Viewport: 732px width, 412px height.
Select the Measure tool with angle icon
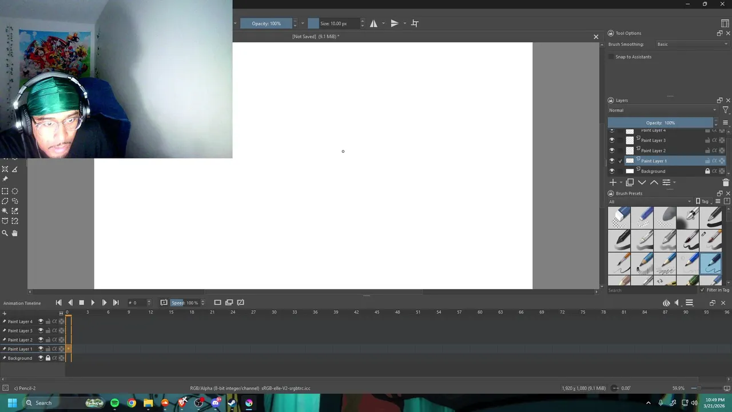pyautogui.click(x=15, y=169)
